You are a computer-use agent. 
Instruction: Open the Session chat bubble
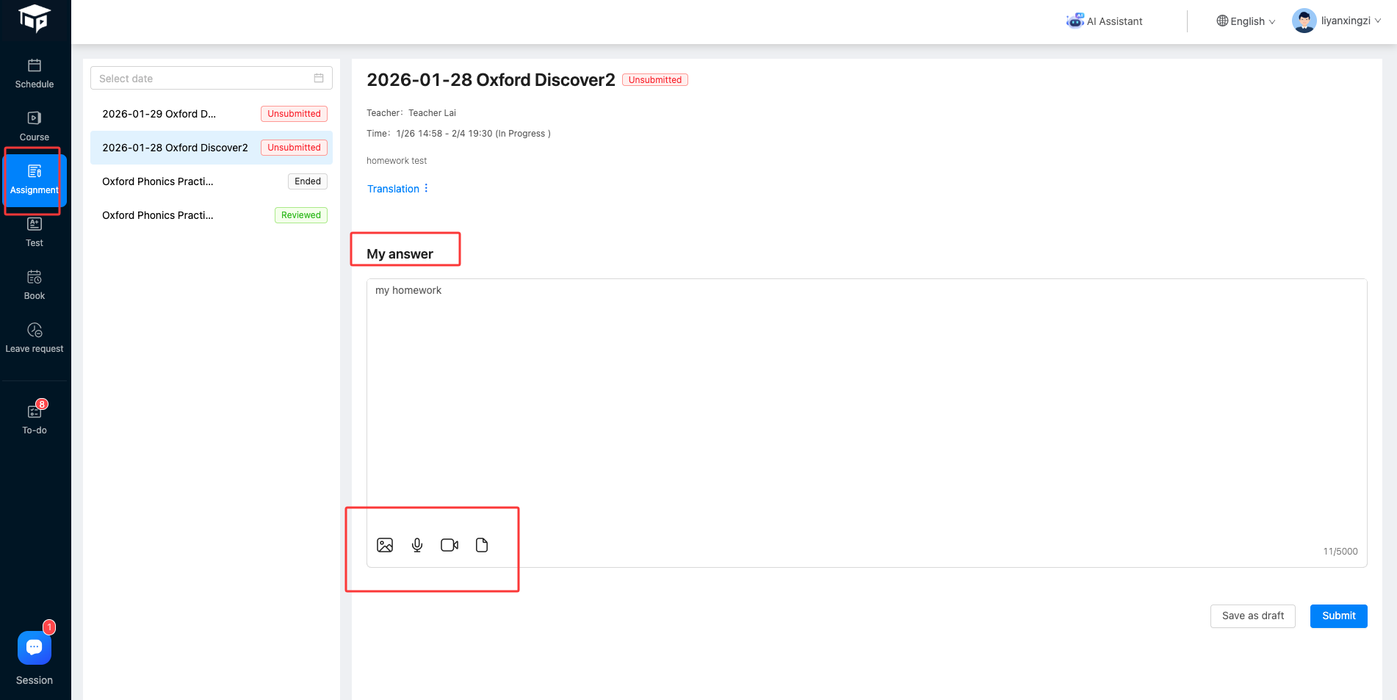click(x=35, y=647)
